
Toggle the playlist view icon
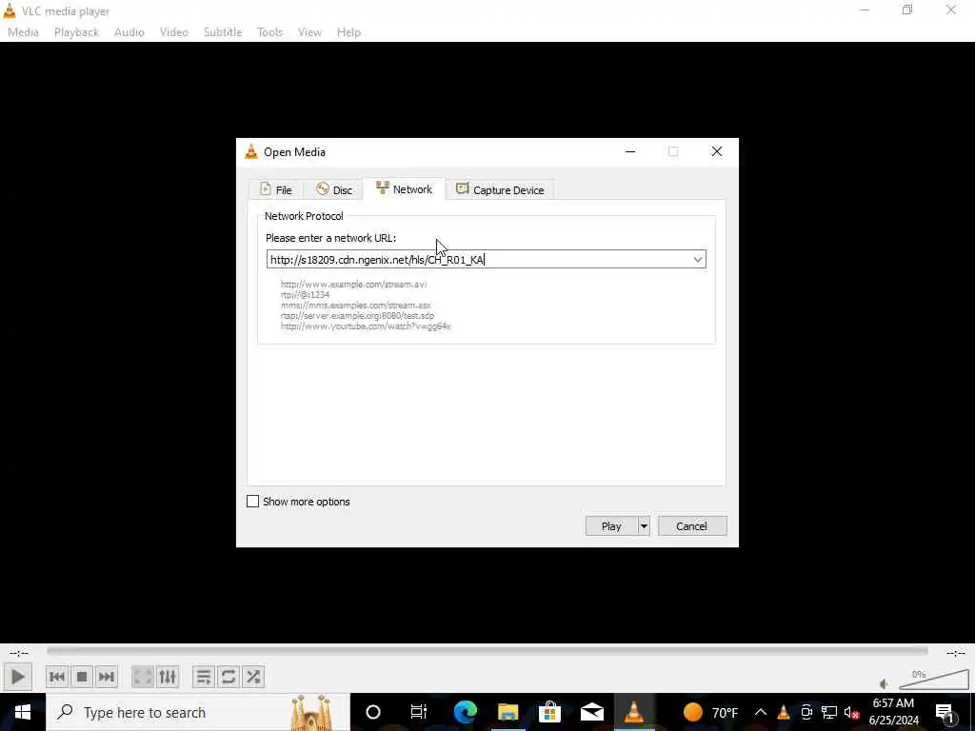pyautogui.click(x=204, y=677)
